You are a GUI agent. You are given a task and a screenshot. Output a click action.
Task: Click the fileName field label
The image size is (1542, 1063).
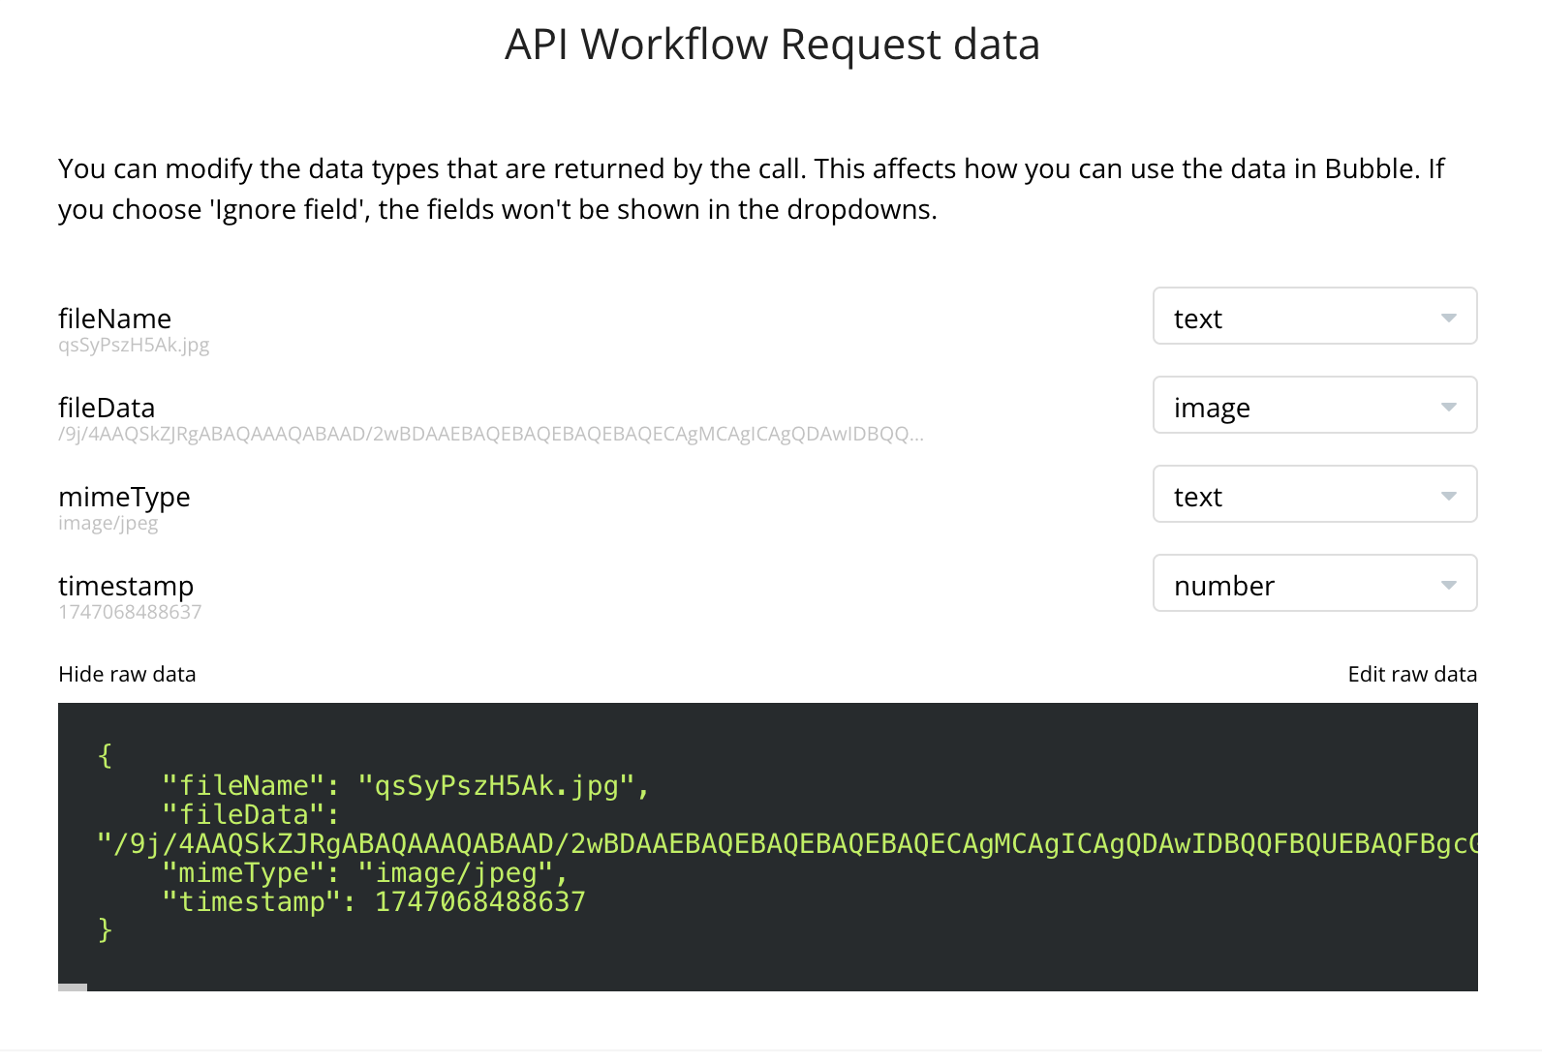click(114, 319)
